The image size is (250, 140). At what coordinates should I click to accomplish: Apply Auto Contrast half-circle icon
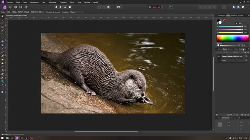click(61, 7)
